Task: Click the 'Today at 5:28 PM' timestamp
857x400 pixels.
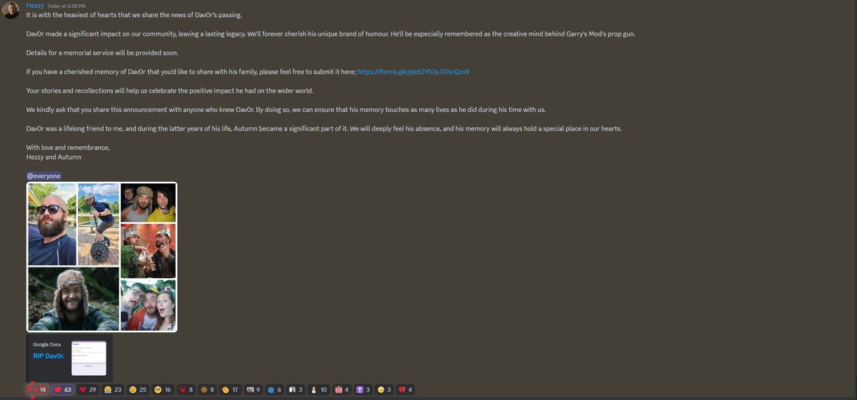Action: [x=66, y=6]
